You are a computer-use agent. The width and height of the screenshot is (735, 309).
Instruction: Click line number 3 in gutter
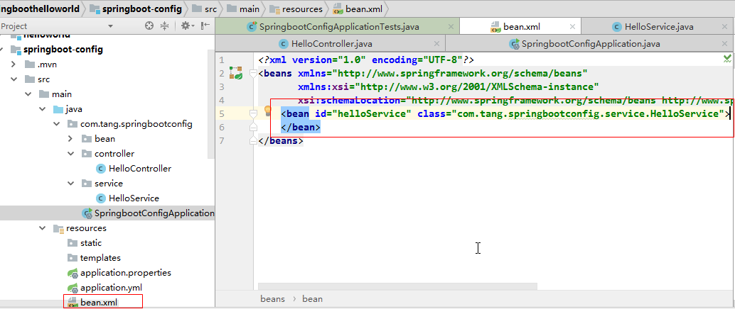[221, 87]
